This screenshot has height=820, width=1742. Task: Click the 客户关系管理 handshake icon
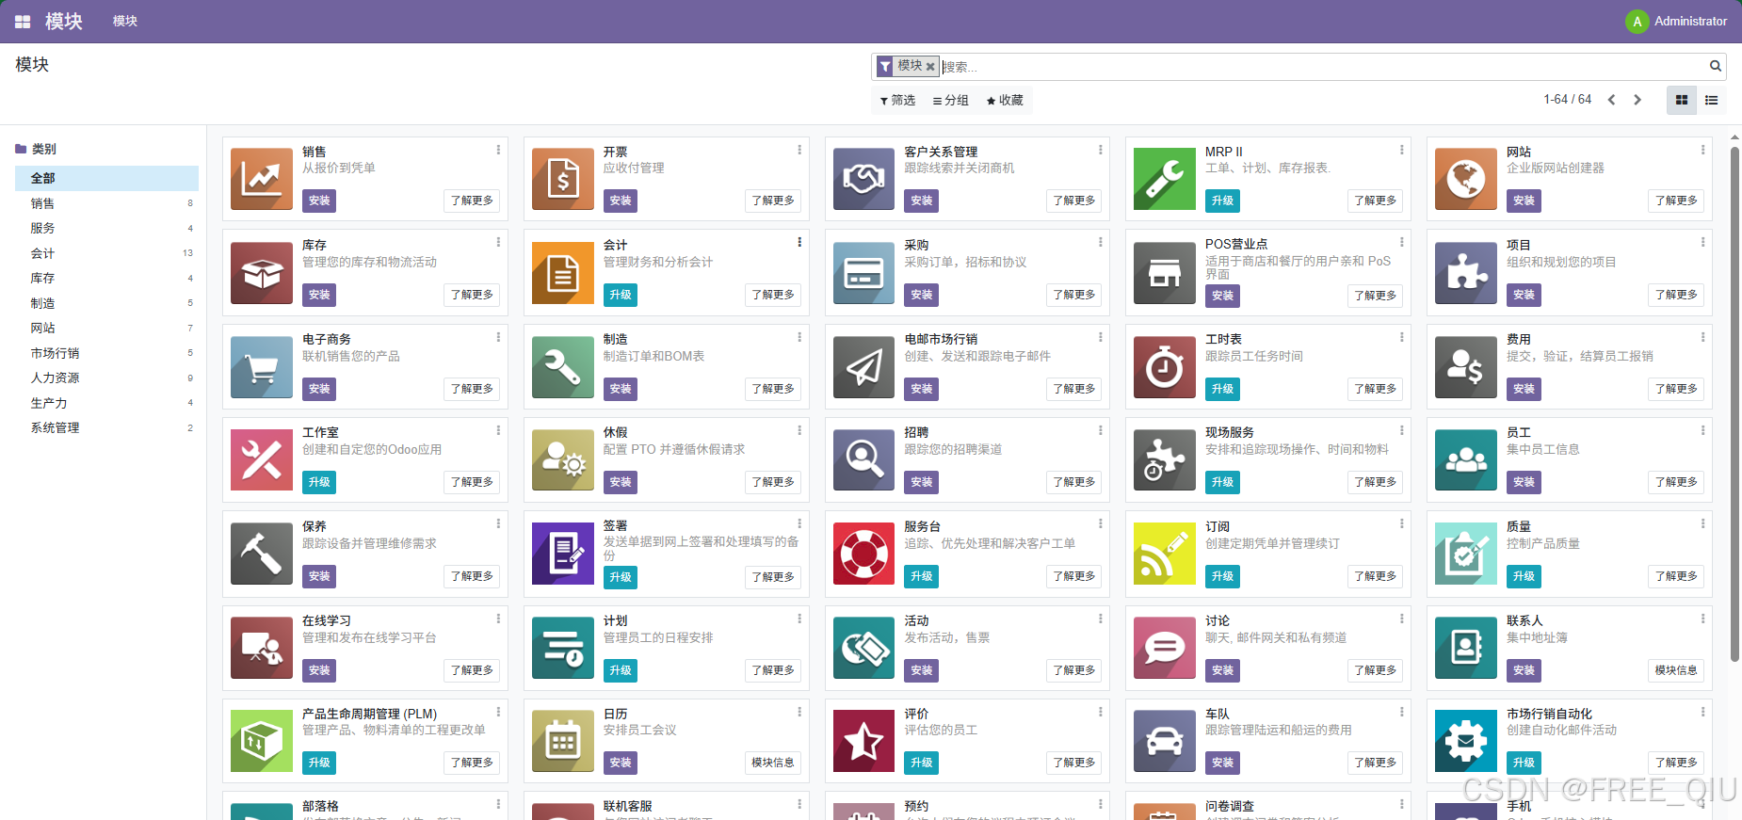tap(863, 179)
